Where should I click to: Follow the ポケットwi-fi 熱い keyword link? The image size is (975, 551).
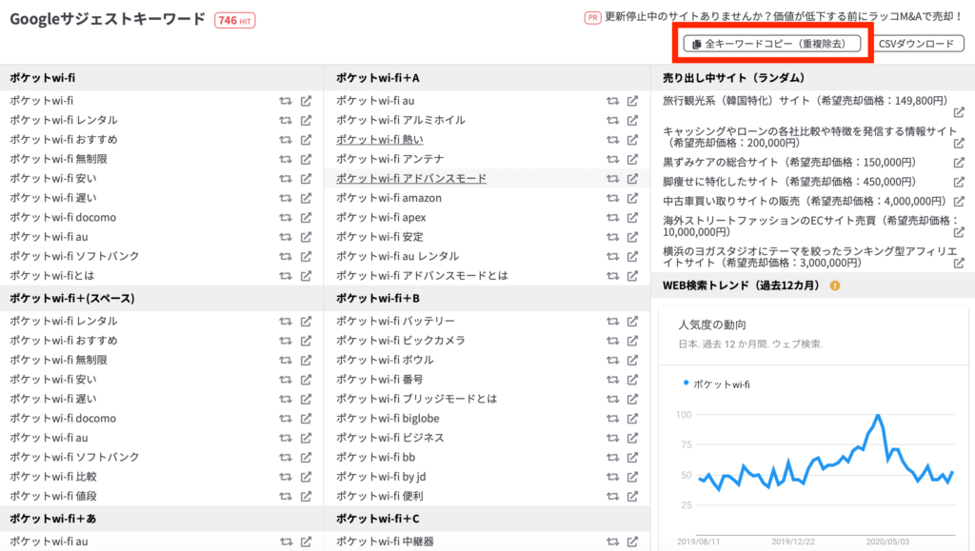(379, 140)
